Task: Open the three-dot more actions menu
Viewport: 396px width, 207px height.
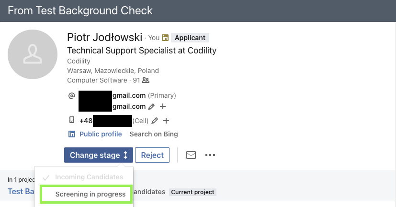Action: (210, 155)
